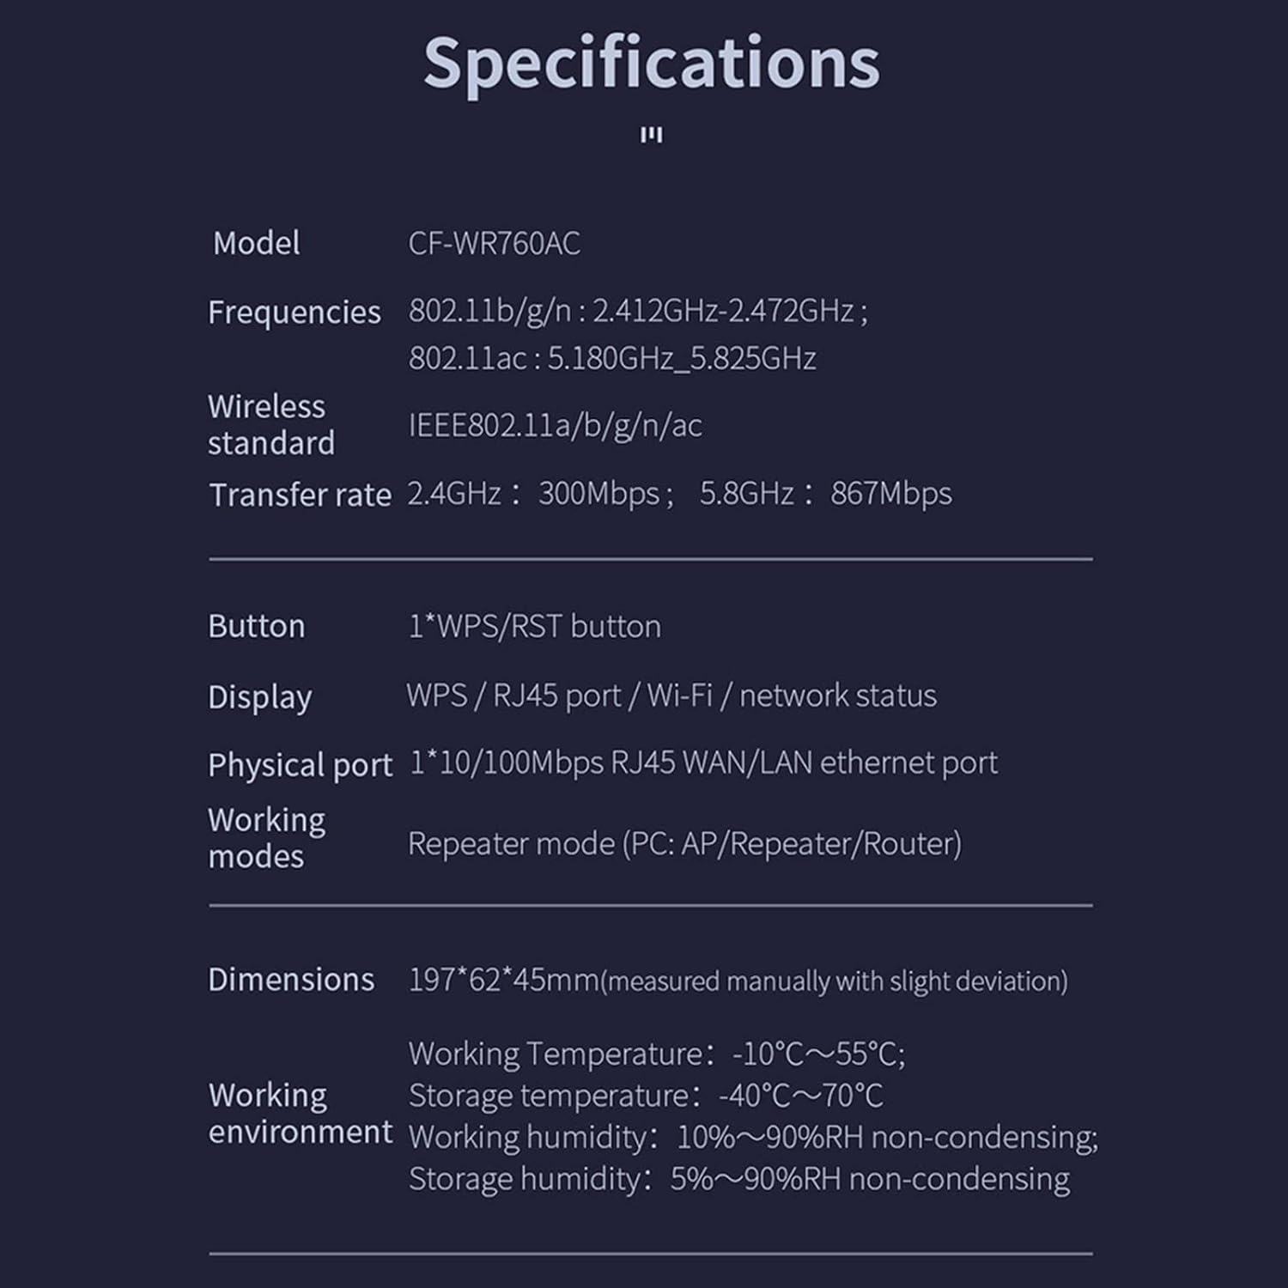The image size is (1288, 1288).
Task: Select the 802.11b/g/n 2.4GHz frequency range
Action: [x=637, y=311]
